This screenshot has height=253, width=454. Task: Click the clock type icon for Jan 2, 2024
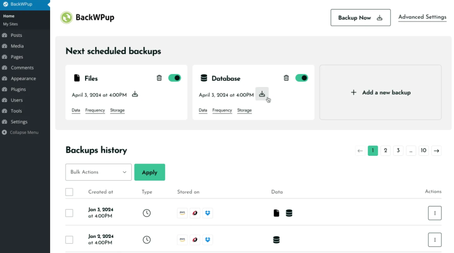click(x=147, y=240)
